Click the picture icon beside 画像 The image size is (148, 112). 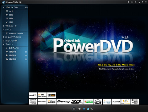pos(7,18)
